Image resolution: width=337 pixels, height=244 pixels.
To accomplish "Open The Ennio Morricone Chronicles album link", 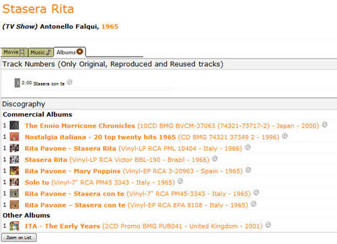I will 172,125.
